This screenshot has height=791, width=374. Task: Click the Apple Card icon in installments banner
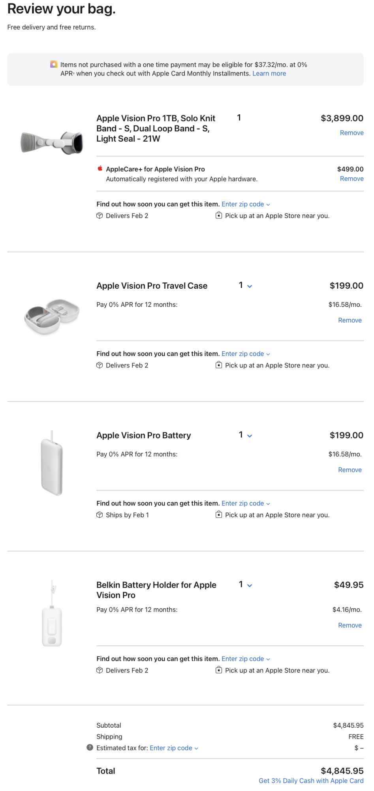54,64
